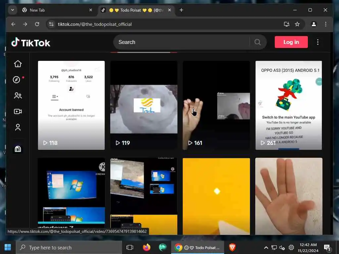Viewport: 339px width, 254px height.
Task: Launch Brave browser from the taskbar
Action: (232, 247)
